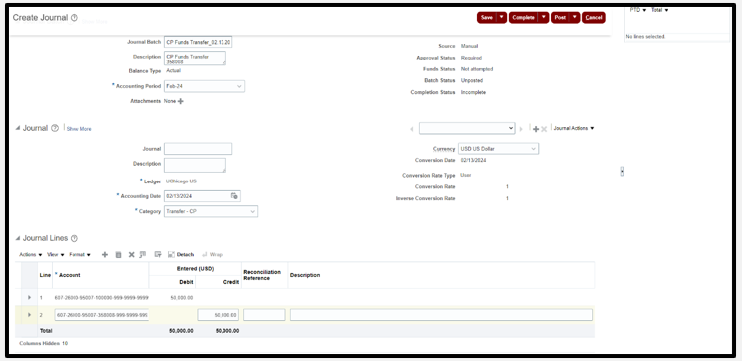Image resolution: width=742 pixels, height=361 pixels.
Task: Click the X delete icon in Journal Lines toolbar
Action: [x=131, y=254]
